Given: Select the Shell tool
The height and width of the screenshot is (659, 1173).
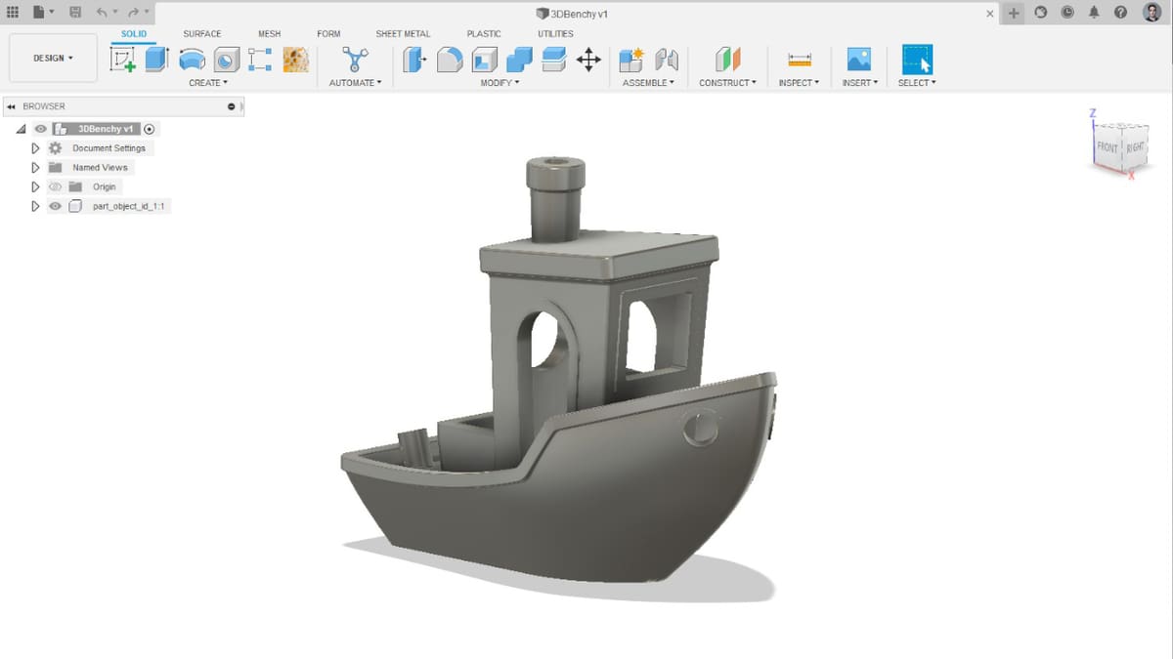Looking at the screenshot, I should pyautogui.click(x=484, y=60).
